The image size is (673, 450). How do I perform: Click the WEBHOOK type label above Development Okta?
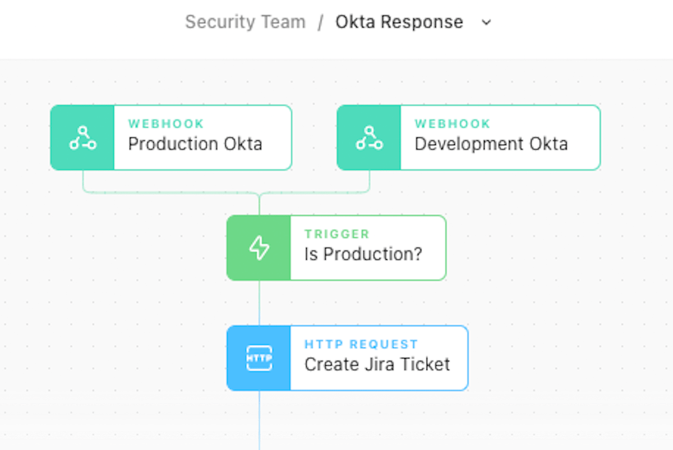tap(453, 123)
